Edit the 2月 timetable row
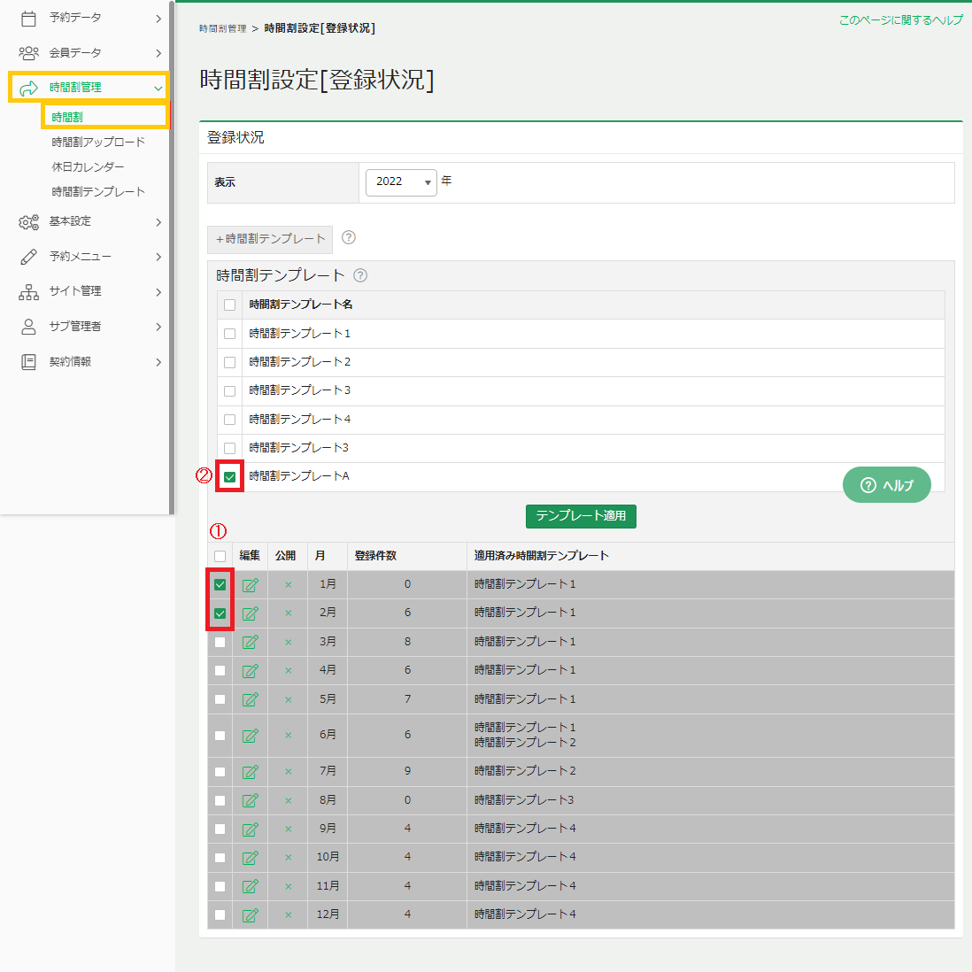 [250, 613]
